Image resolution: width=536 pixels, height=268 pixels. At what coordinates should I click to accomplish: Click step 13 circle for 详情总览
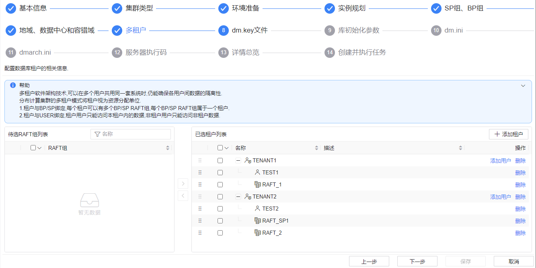pos(224,52)
